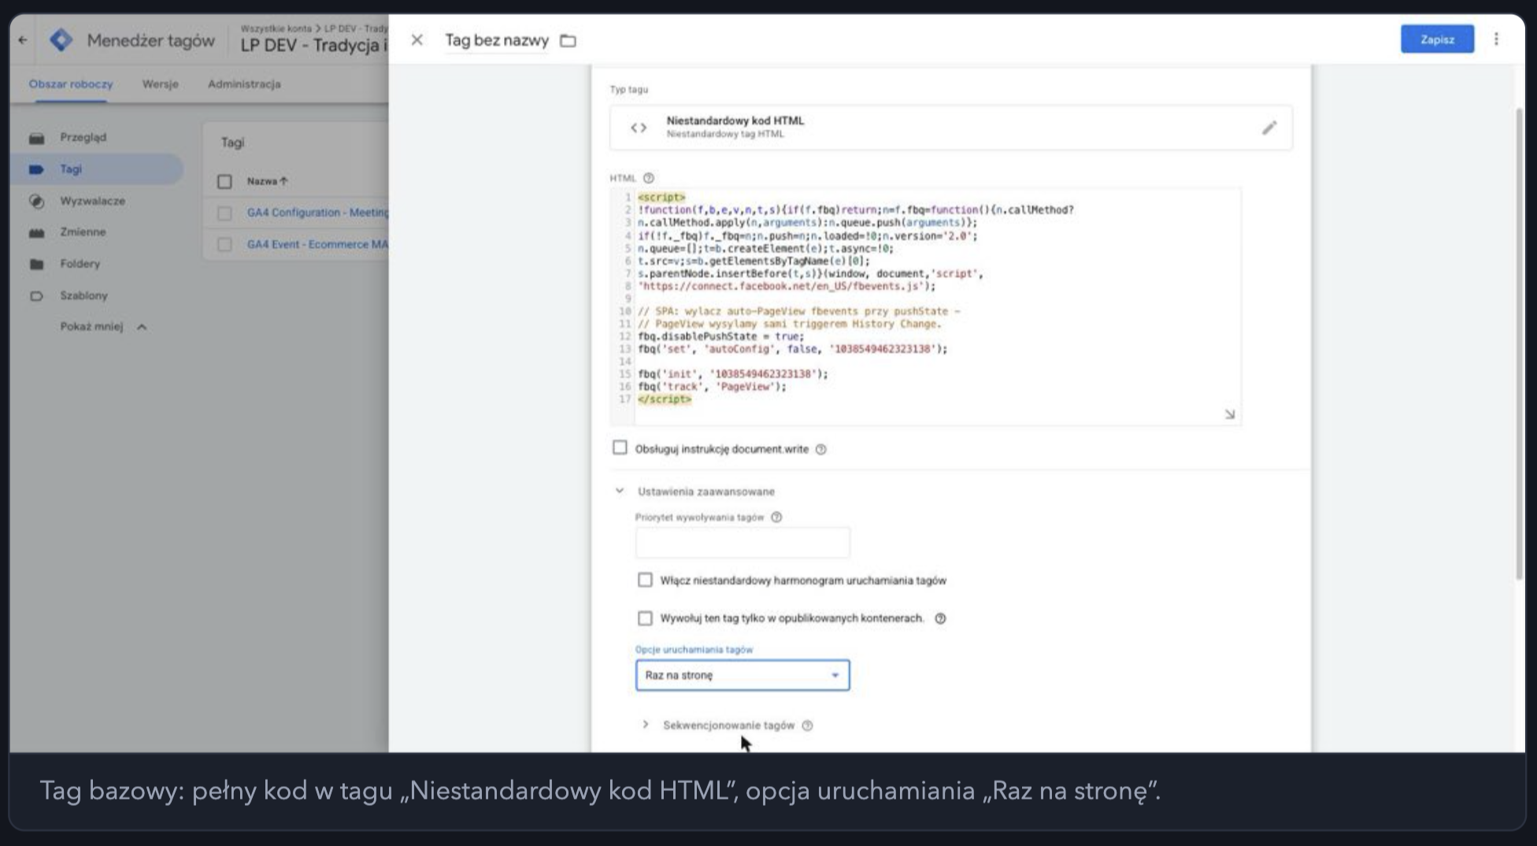Check the GA4 Configuration row checkbox
The width and height of the screenshot is (1537, 846).
[x=224, y=213]
